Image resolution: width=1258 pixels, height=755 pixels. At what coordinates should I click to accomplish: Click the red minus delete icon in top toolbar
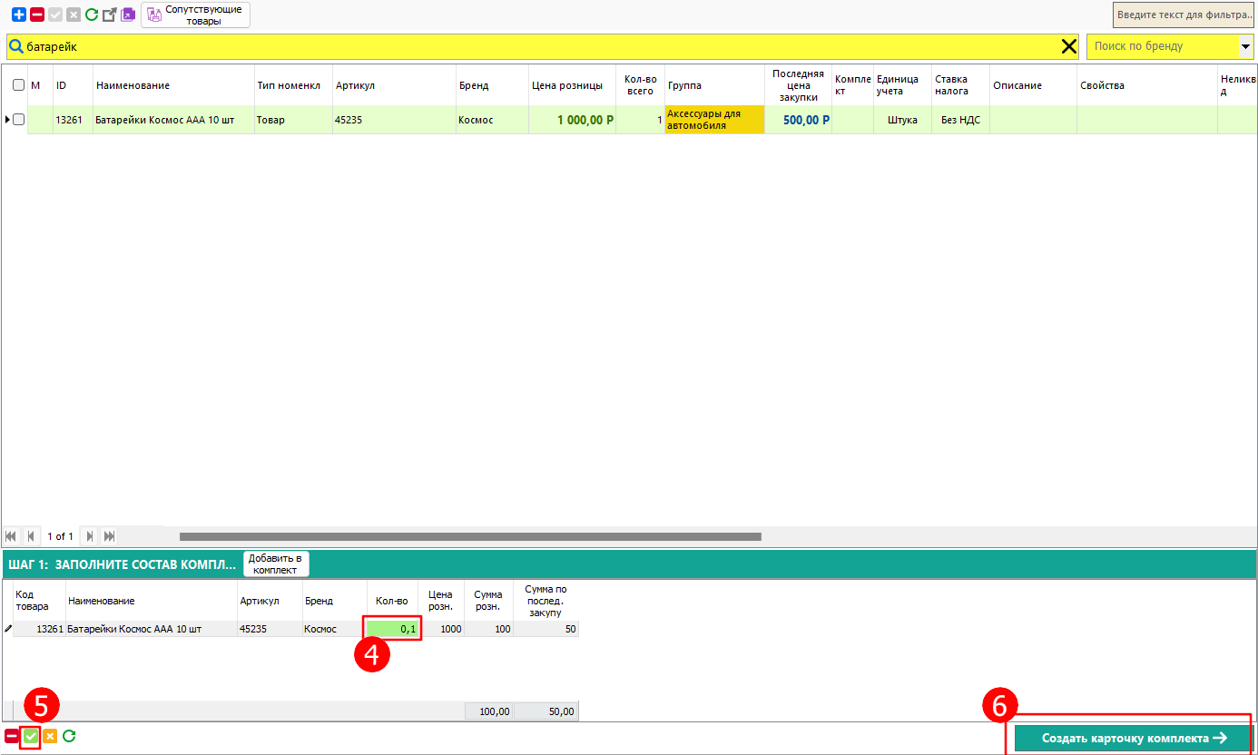click(x=37, y=15)
